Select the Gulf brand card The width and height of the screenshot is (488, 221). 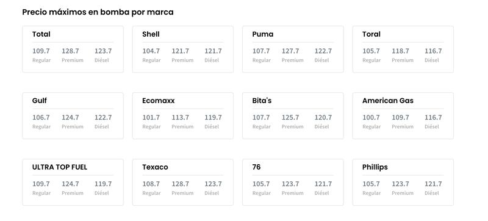point(73,116)
